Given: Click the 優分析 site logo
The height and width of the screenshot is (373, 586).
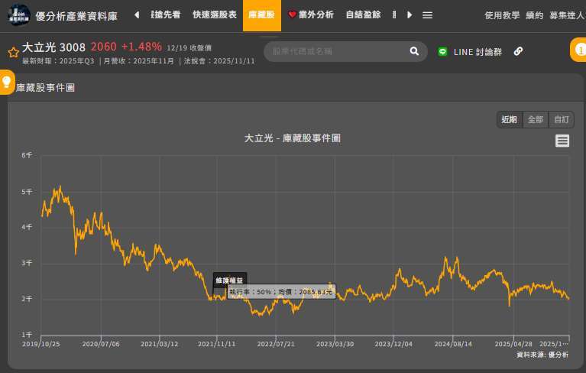Looking at the screenshot, I should pyautogui.click(x=18, y=15).
